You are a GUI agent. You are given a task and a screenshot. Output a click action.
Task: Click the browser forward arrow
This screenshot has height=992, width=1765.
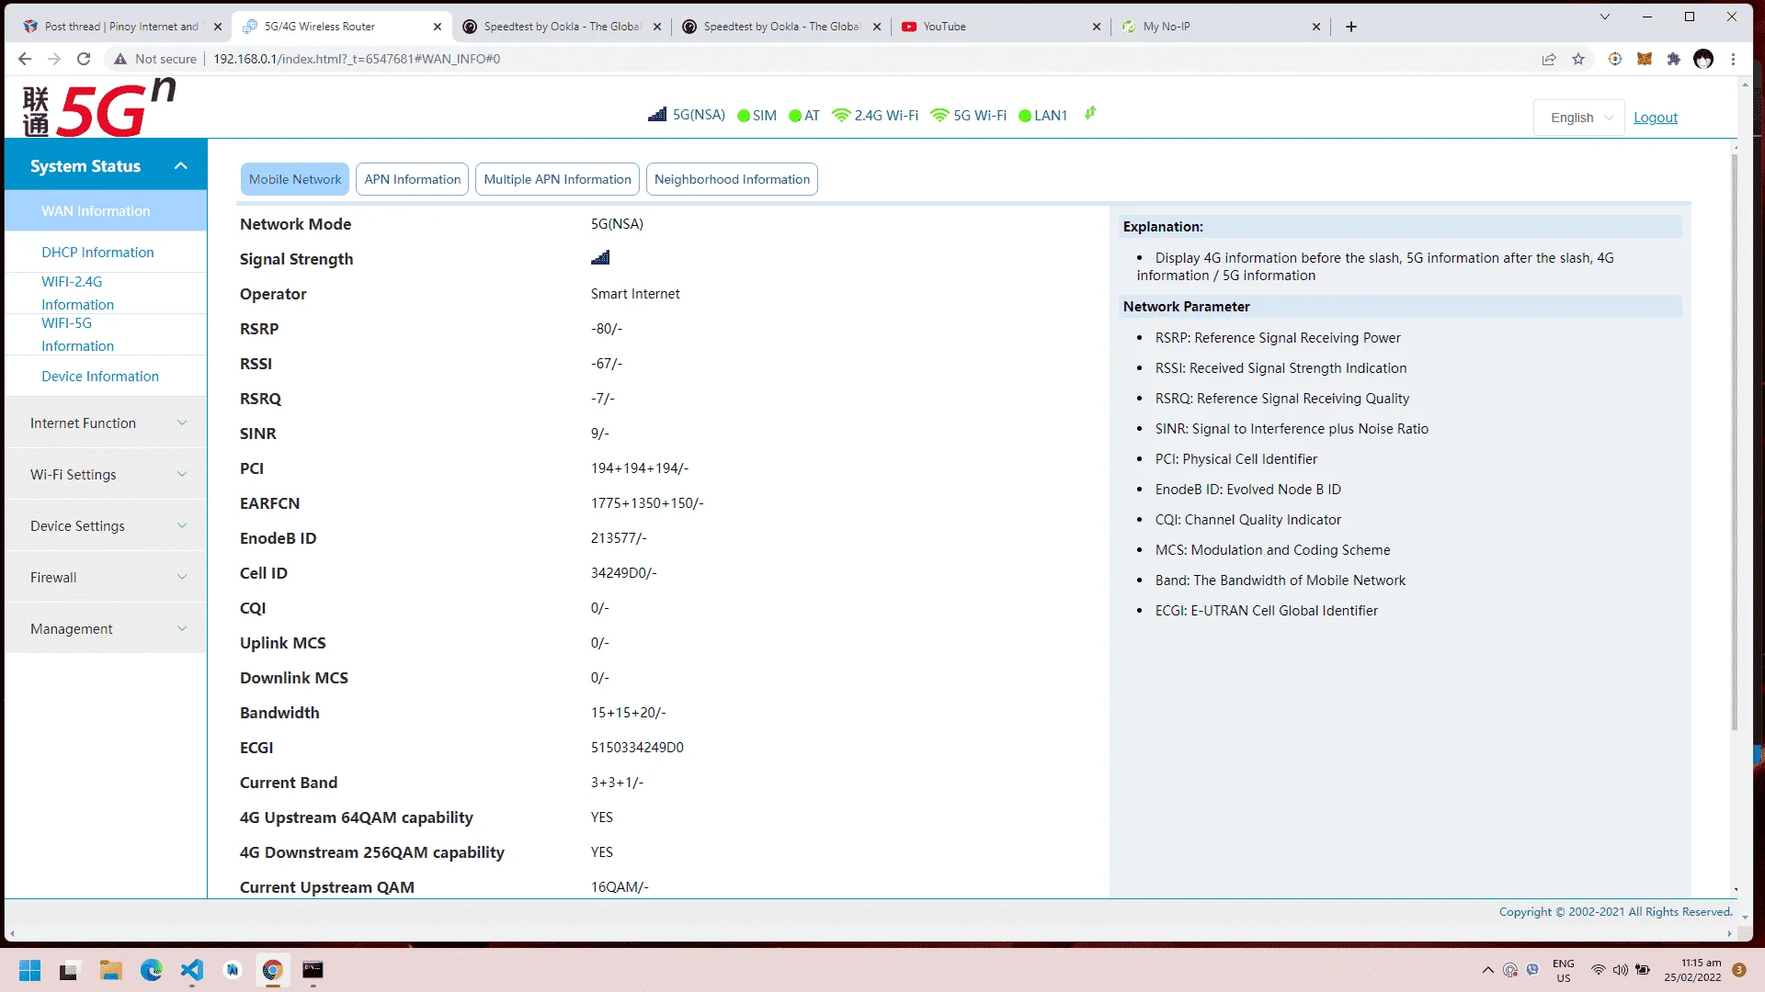pyautogui.click(x=54, y=59)
